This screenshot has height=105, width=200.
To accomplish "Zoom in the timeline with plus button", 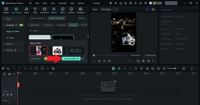I will coord(184,68).
